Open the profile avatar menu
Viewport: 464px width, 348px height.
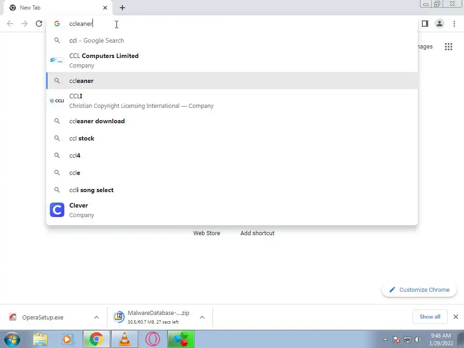[x=440, y=24]
